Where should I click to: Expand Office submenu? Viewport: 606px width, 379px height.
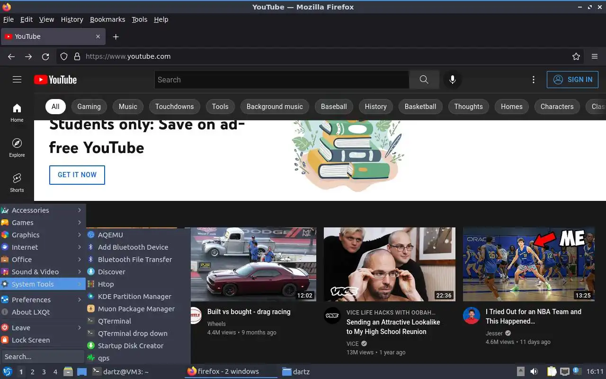(43, 260)
